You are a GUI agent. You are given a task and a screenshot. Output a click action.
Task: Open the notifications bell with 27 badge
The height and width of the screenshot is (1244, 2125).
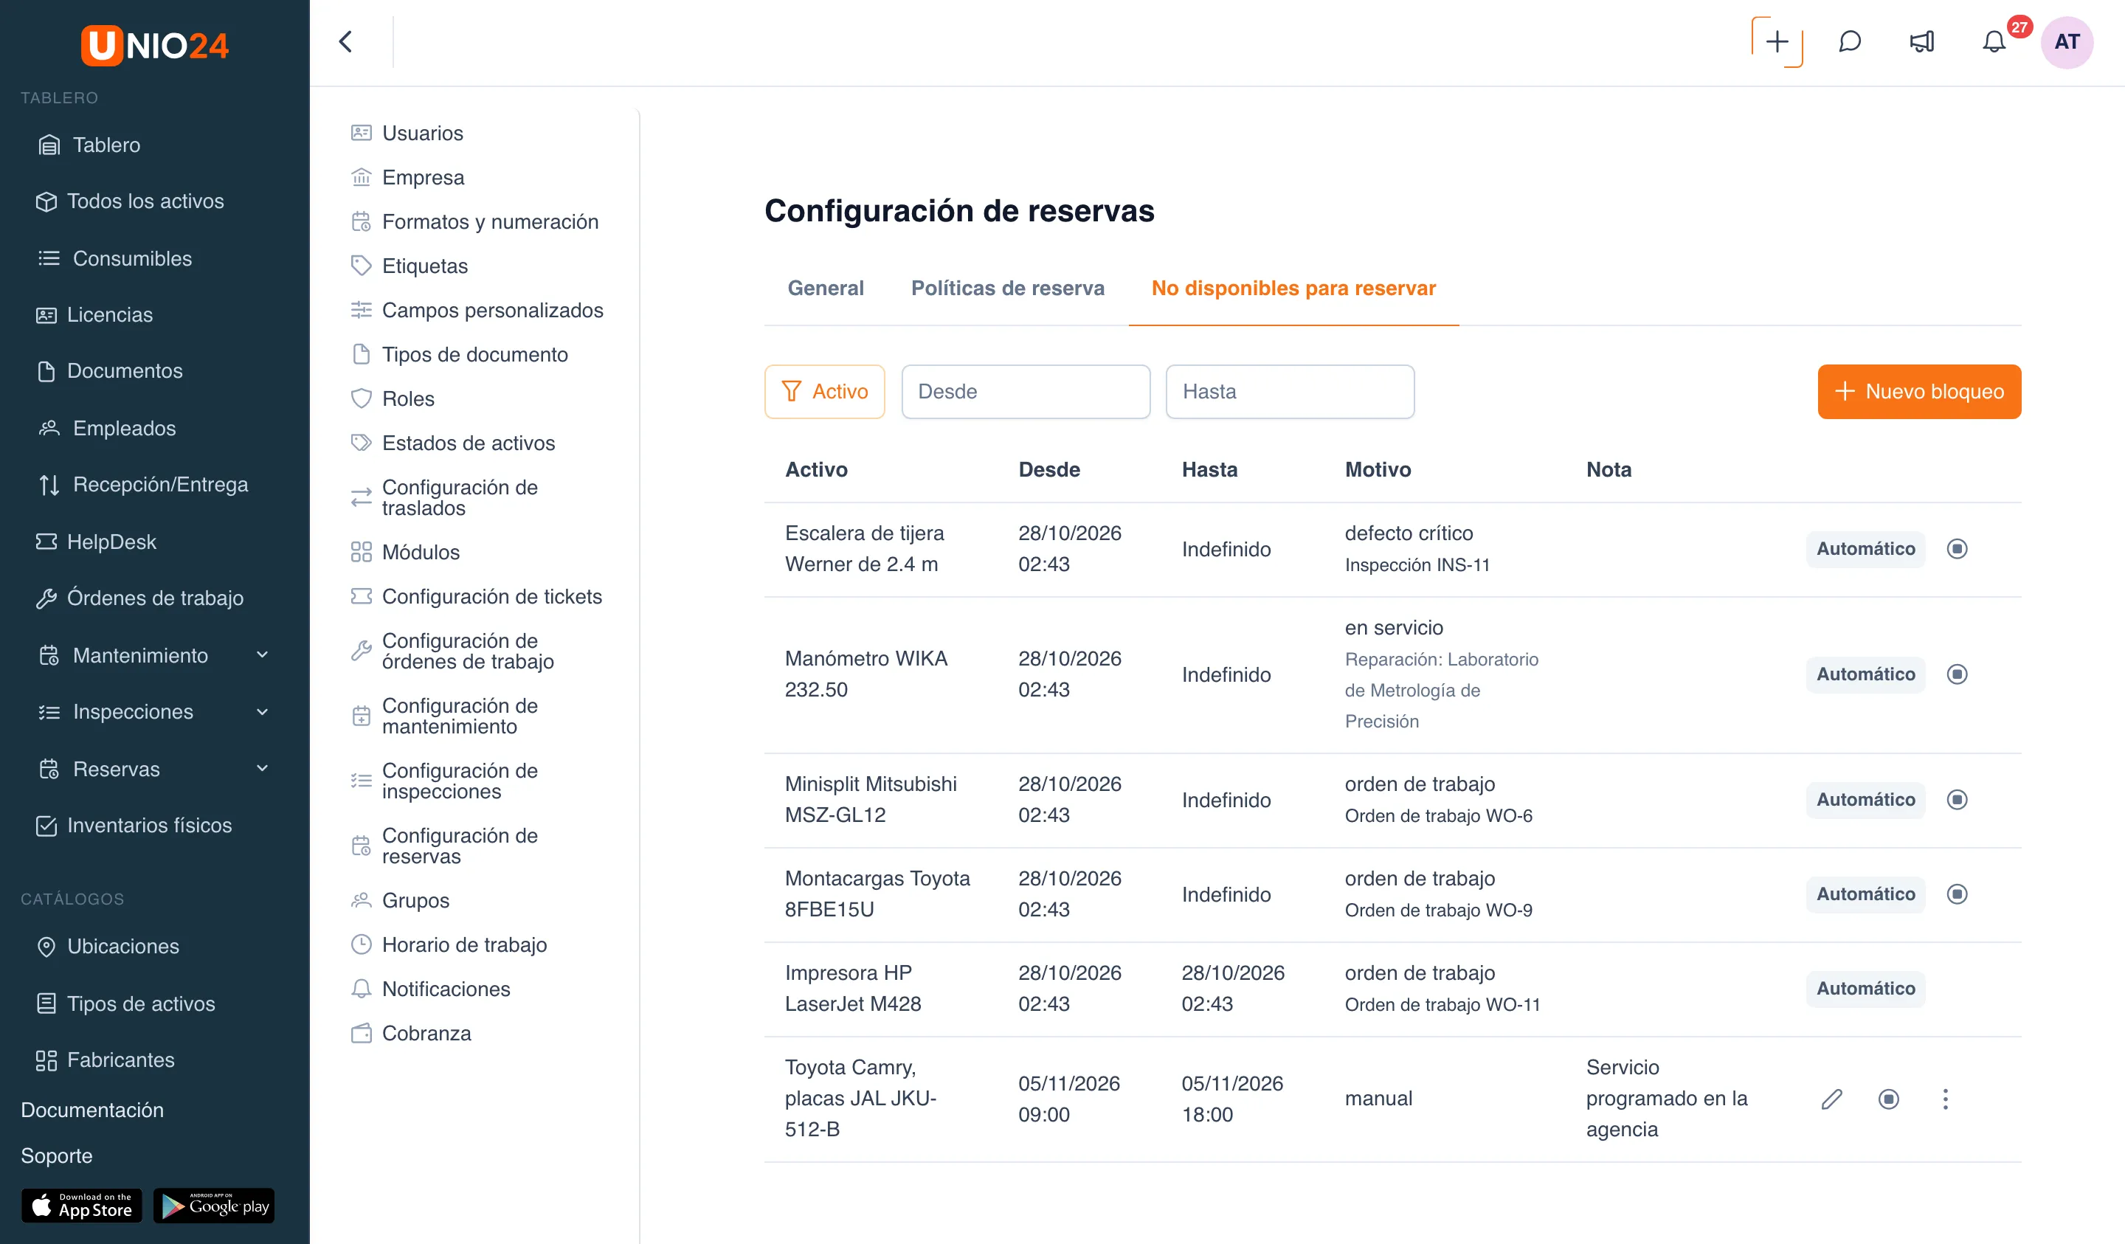pyautogui.click(x=1994, y=41)
